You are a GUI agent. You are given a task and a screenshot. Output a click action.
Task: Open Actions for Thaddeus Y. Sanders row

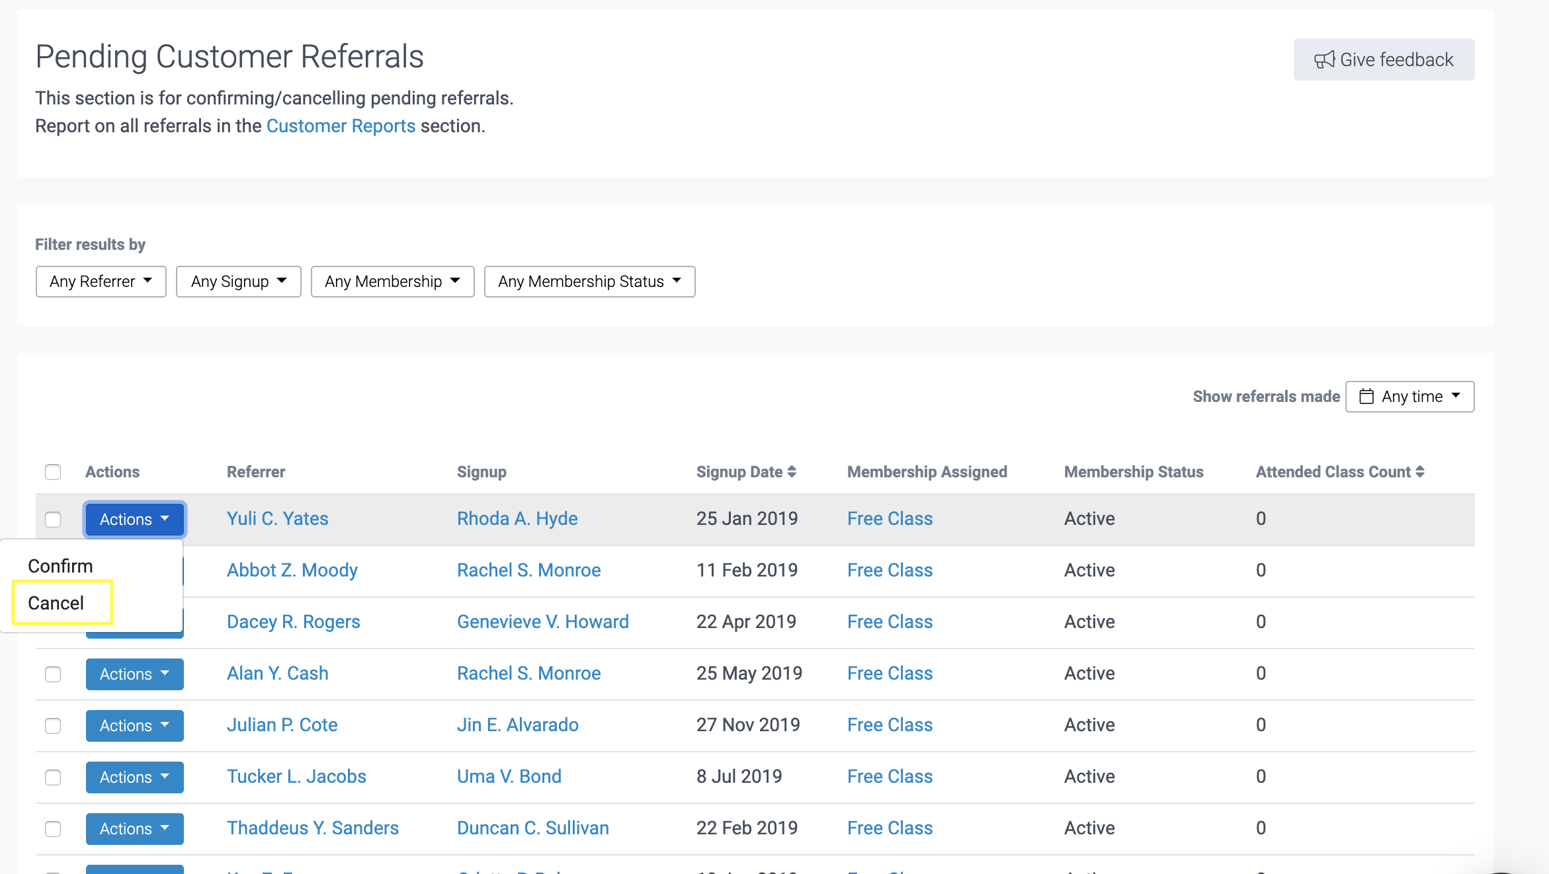134,829
